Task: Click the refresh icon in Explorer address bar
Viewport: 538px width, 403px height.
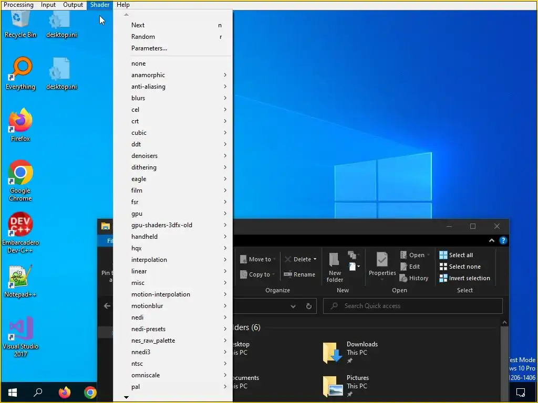Action: click(309, 306)
